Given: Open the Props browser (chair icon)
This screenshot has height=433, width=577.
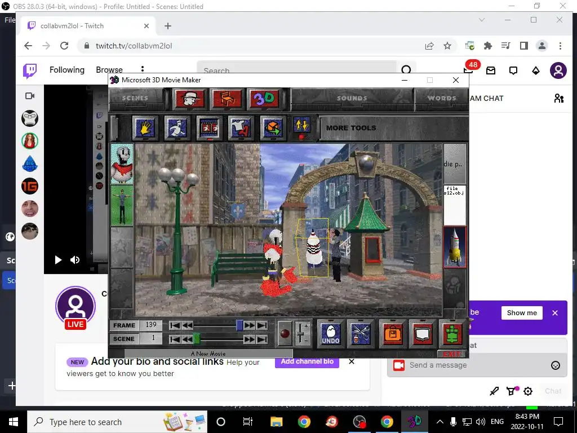Looking at the screenshot, I should 227,99.
